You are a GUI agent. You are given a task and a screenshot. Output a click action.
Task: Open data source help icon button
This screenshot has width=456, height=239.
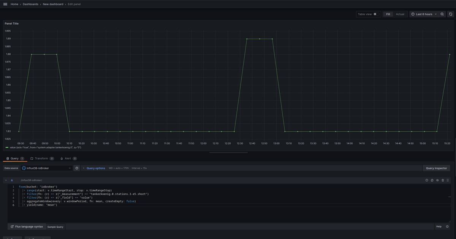pos(77,168)
